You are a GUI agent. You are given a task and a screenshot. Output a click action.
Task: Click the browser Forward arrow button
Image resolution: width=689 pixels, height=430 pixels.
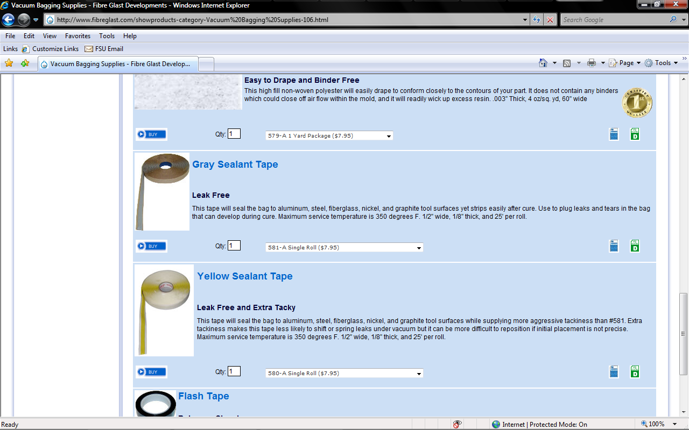coord(24,20)
